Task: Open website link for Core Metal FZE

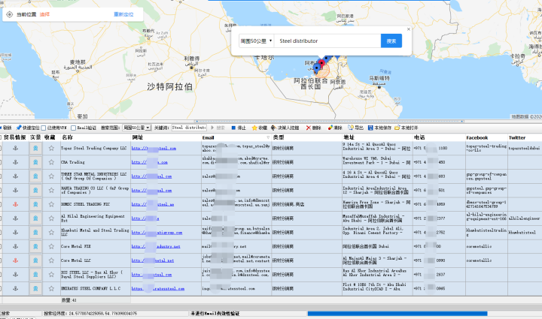Action: pos(156,247)
